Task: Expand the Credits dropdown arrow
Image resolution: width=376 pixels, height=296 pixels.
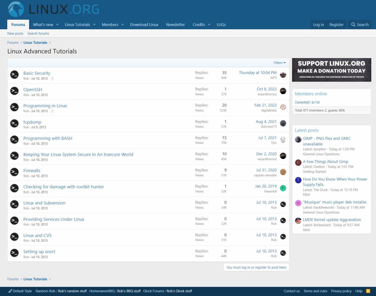Action: tap(209, 25)
